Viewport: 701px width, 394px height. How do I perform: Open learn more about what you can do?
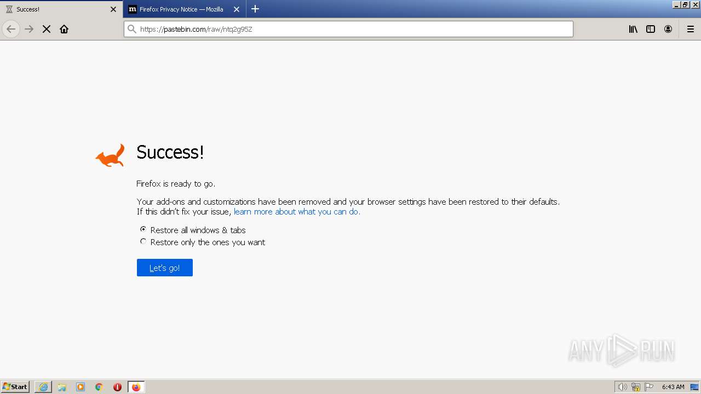click(297, 212)
